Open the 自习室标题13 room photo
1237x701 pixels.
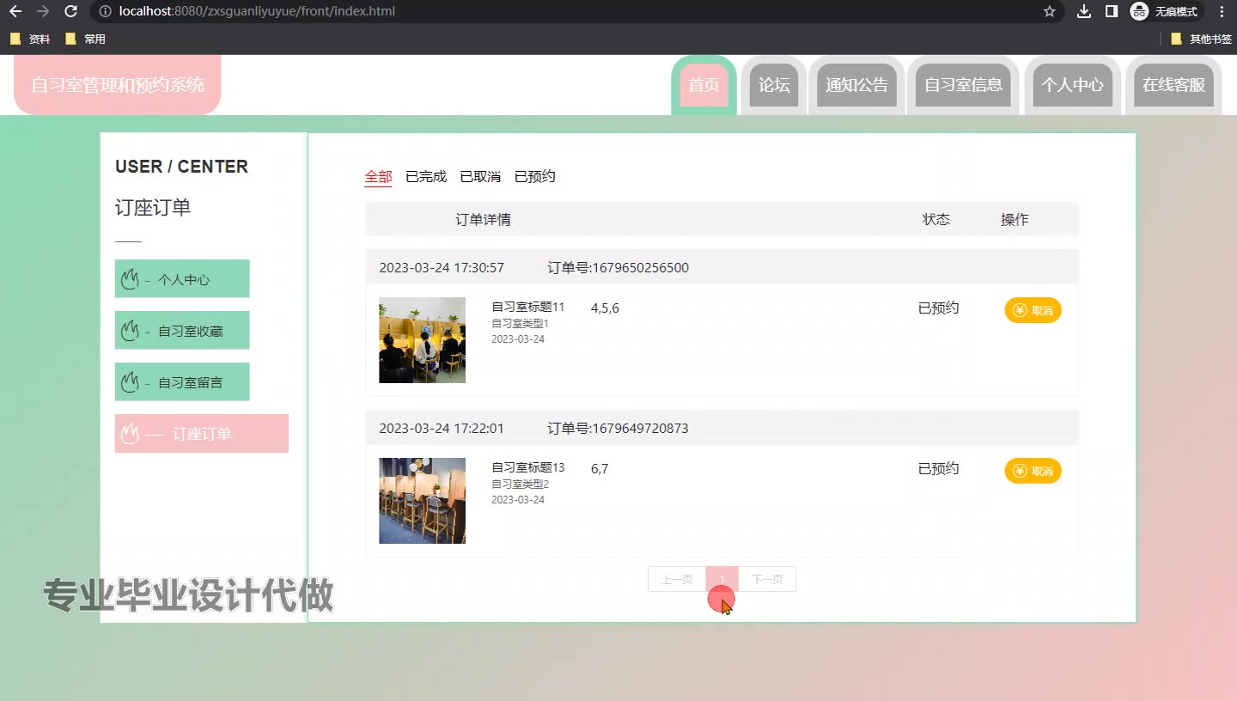422,501
